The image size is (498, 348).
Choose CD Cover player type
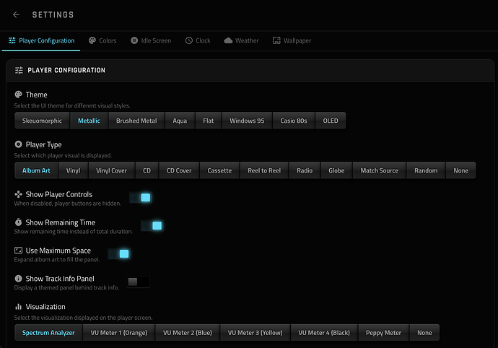click(179, 170)
